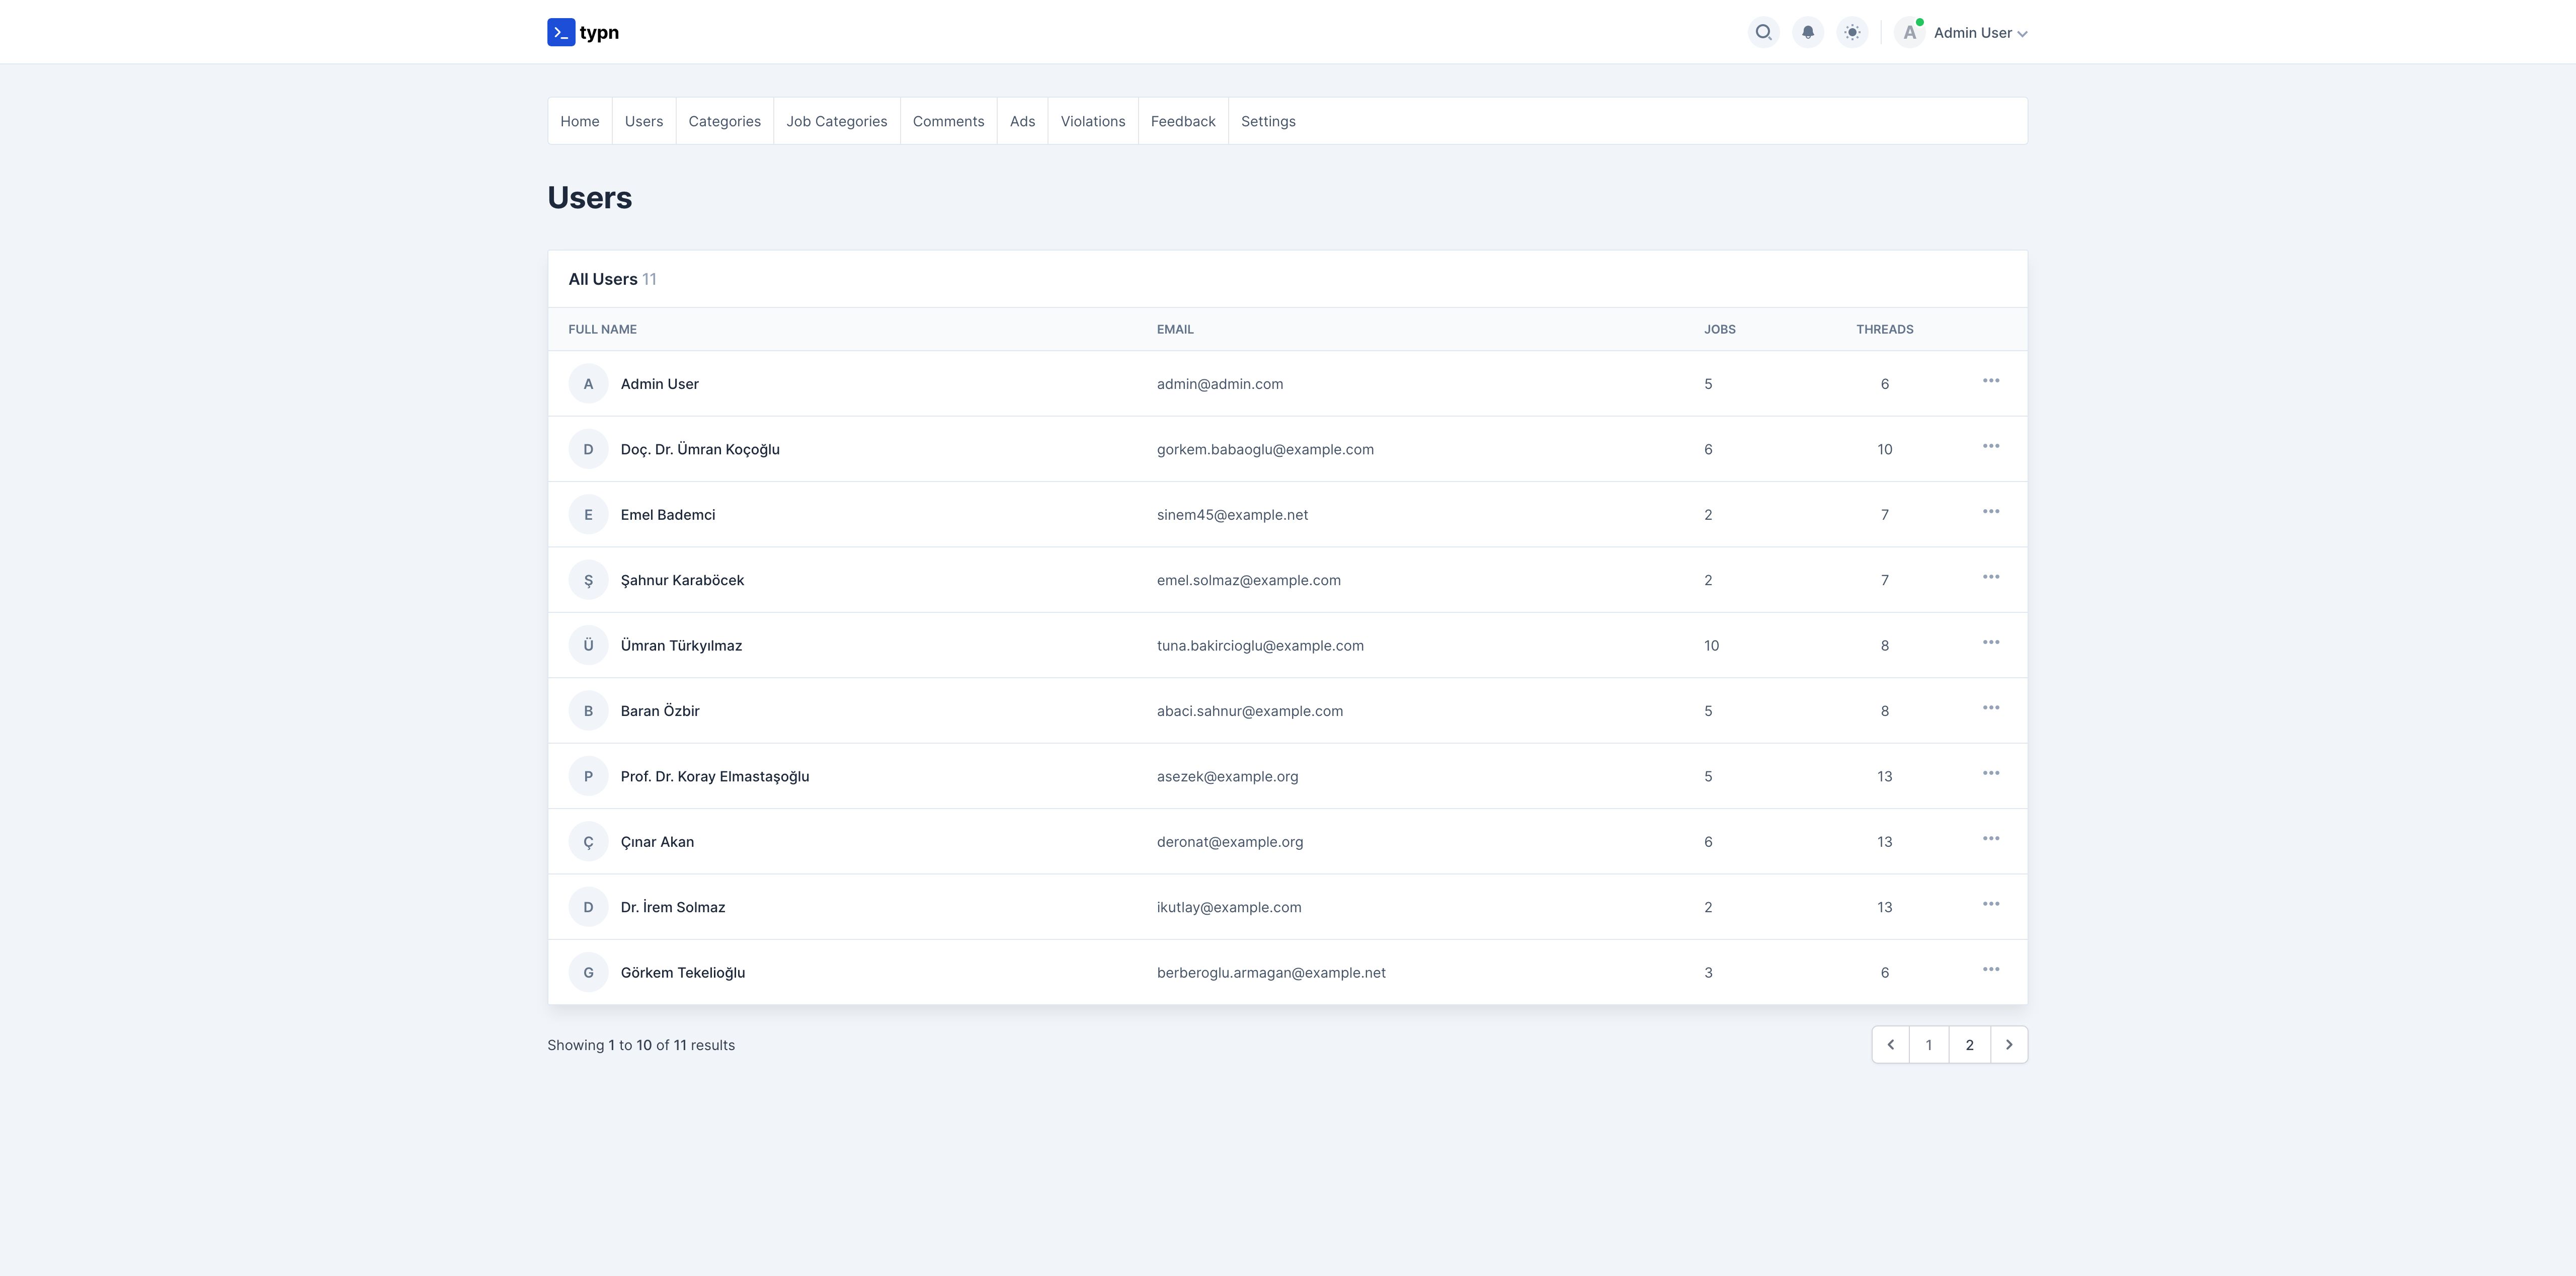This screenshot has height=1276, width=2576.
Task: Go to page 2 of results
Action: (1969, 1045)
